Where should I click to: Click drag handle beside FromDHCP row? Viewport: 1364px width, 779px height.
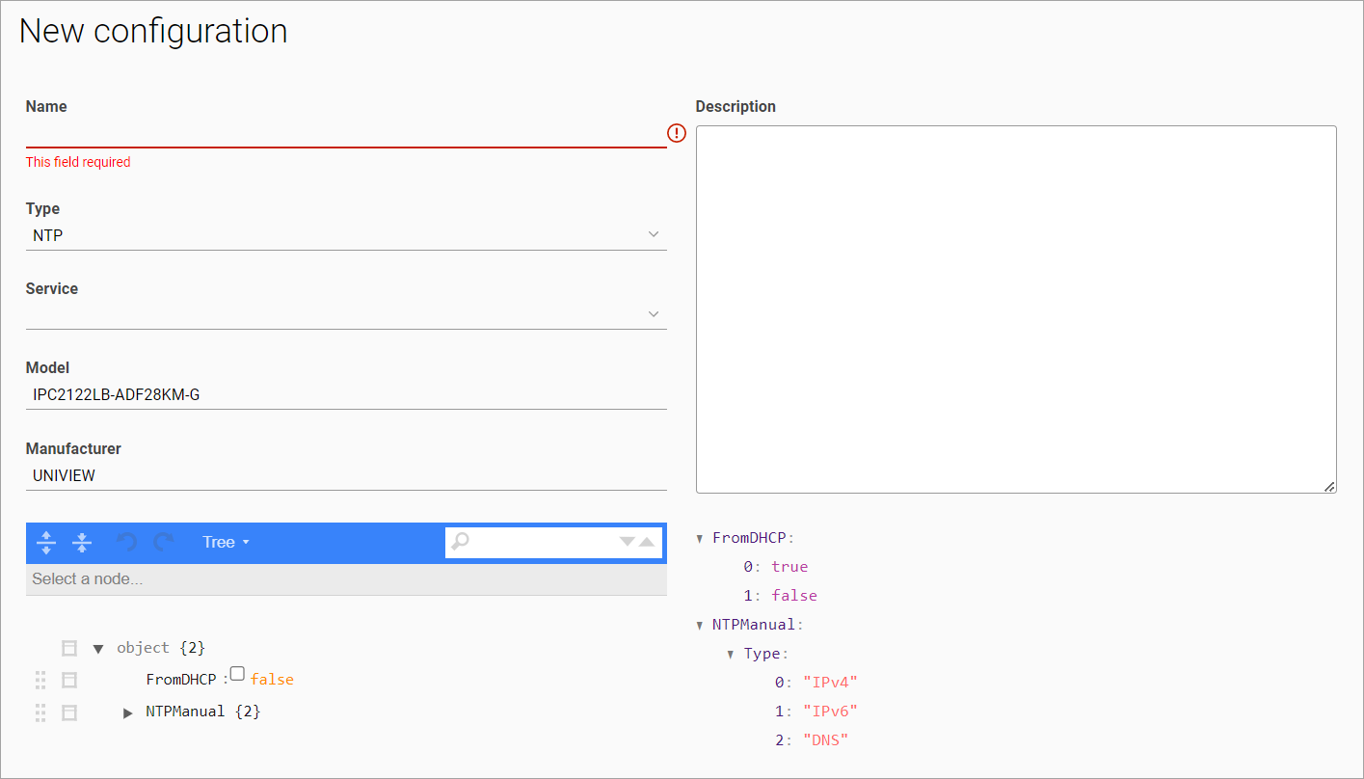click(40, 680)
